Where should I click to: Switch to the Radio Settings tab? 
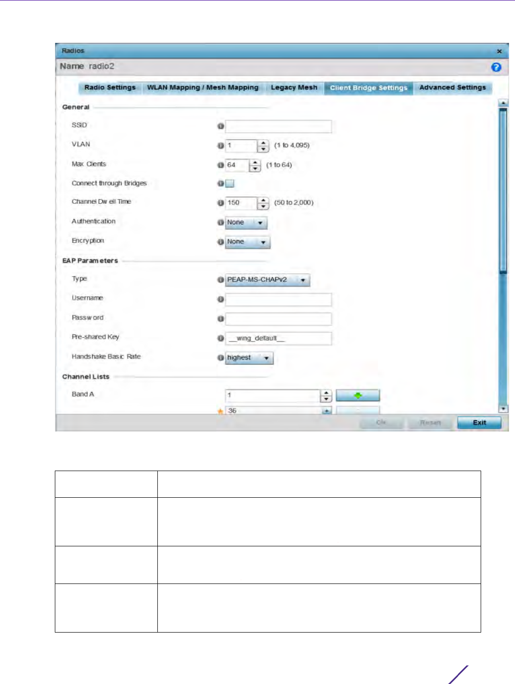[x=110, y=88]
